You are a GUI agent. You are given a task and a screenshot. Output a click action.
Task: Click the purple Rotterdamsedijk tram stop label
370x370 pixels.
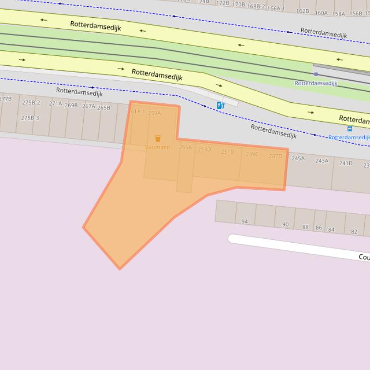click(316, 83)
